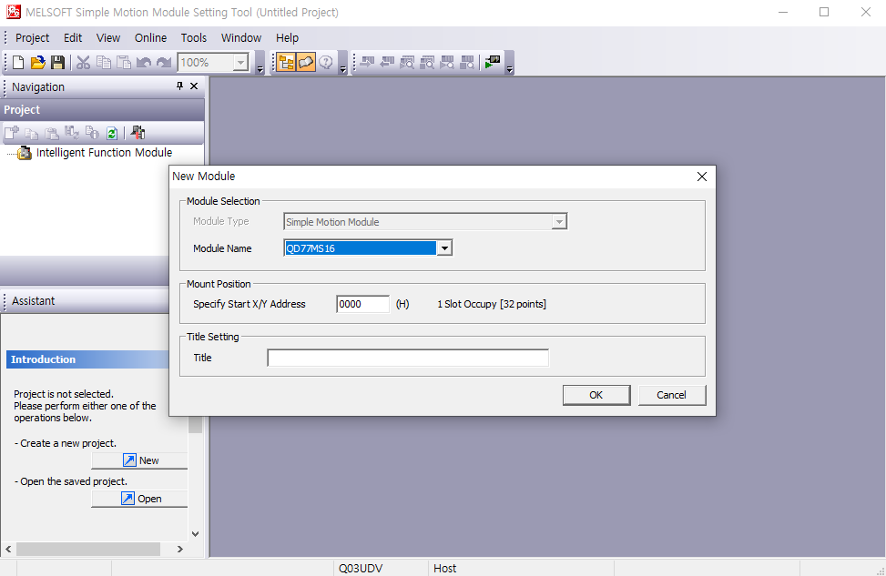Click the Introduction header in Assistant
This screenshot has height=576, width=886.
(x=87, y=359)
